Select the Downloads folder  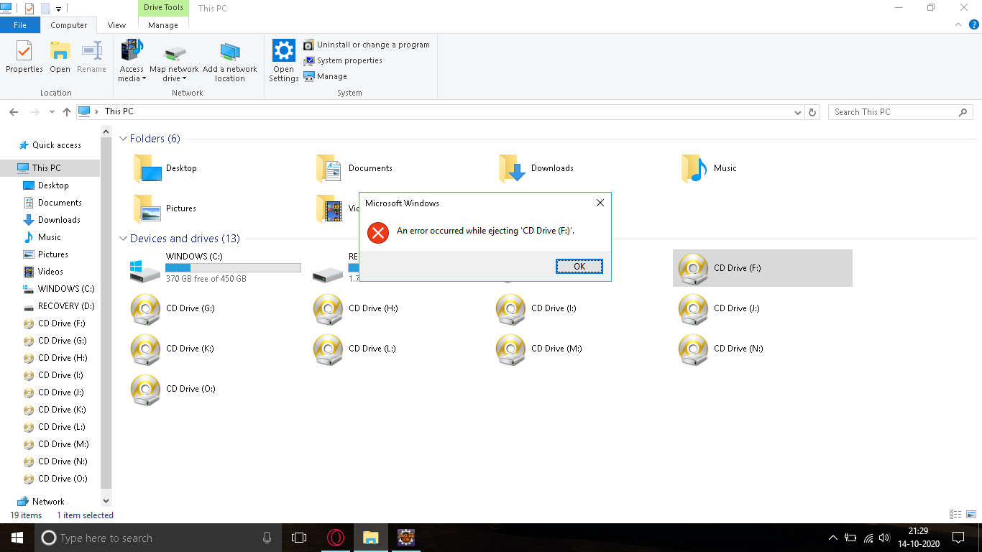(536, 168)
